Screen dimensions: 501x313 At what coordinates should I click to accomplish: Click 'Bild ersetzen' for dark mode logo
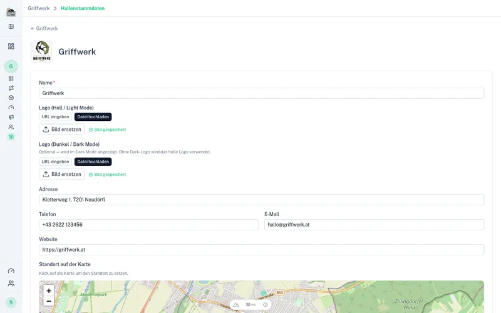click(61, 174)
